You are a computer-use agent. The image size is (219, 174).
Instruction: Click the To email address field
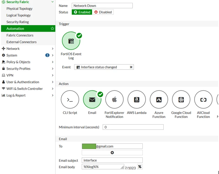112,146
